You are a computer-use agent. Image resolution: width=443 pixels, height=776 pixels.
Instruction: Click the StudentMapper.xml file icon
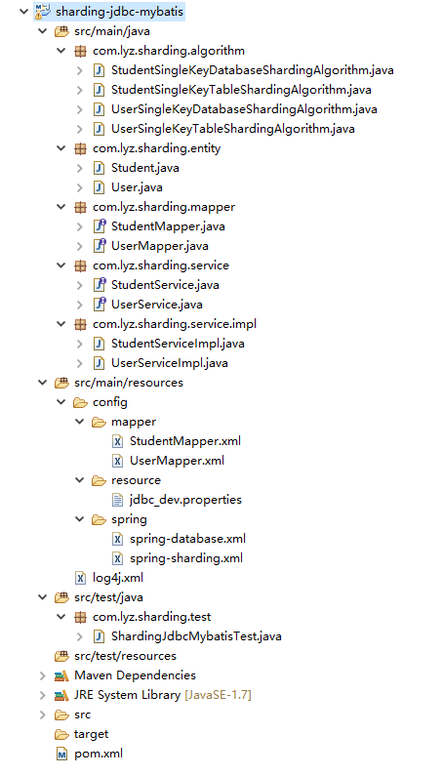(x=118, y=441)
